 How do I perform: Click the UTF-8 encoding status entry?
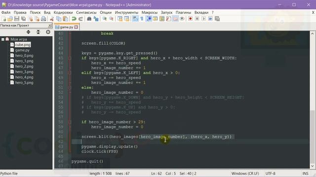tap(271, 174)
